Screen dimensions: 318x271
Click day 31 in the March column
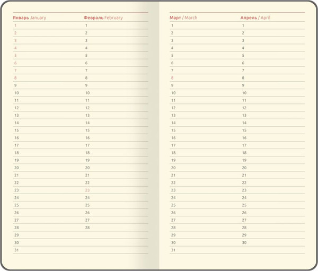coord(173,250)
